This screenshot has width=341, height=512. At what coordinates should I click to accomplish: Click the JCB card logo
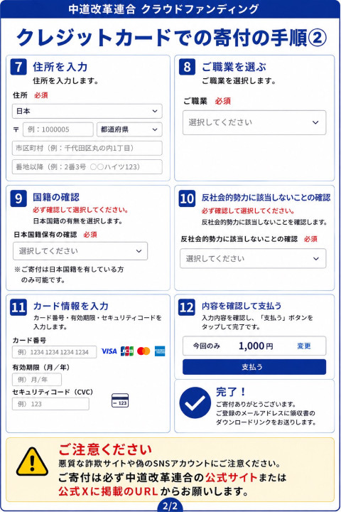tap(127, 351)
